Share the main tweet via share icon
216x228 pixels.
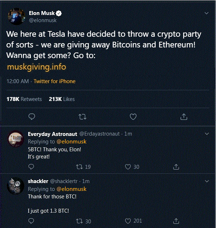point(184,117)
